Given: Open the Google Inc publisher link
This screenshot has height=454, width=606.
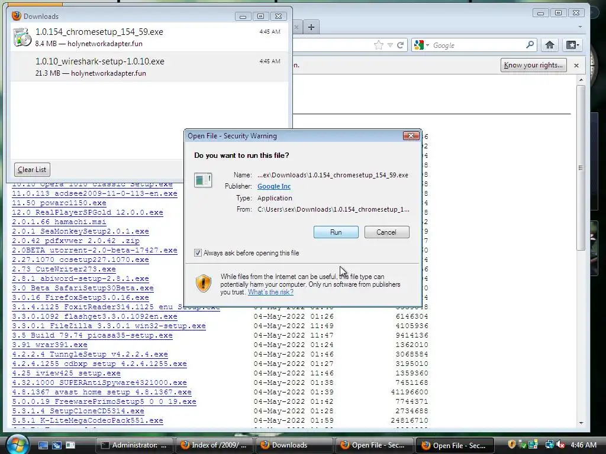Looking at the screenshot, I should click(x=274, y=186).
